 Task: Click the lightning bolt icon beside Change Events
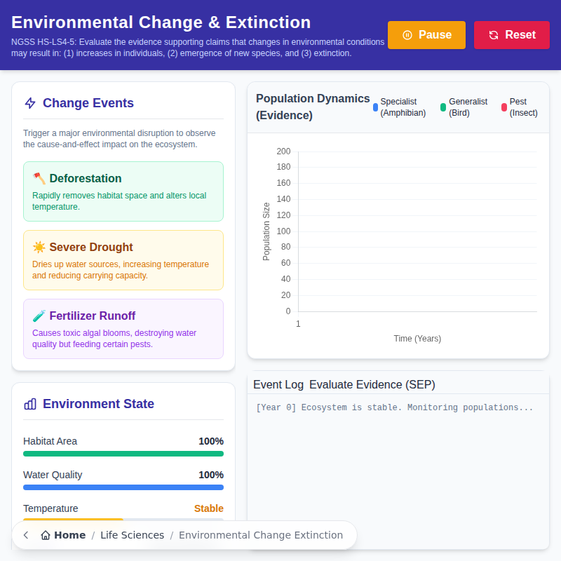point(29,103)
